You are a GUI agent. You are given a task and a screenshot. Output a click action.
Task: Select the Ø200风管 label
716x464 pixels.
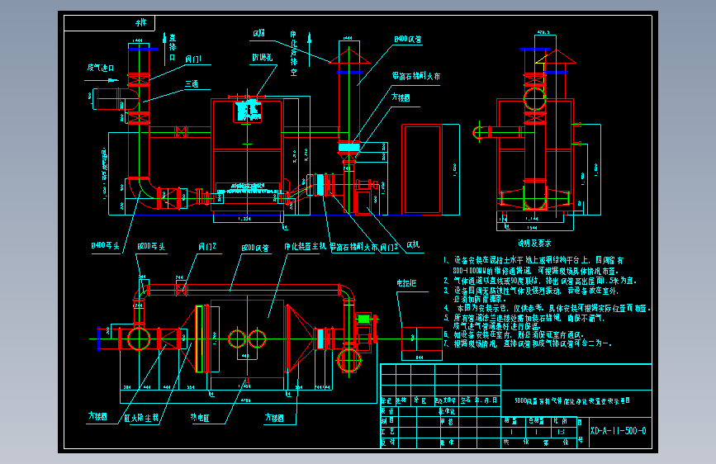pos(255,248)
